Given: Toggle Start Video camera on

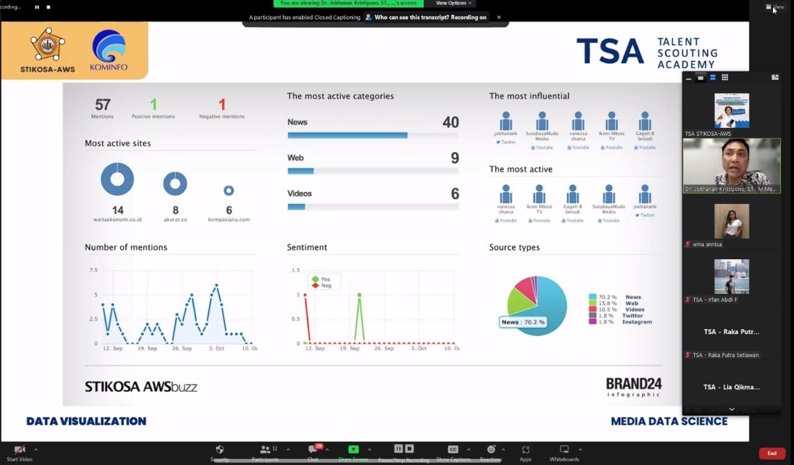Looking at the screenshot, I should point(19,449).
